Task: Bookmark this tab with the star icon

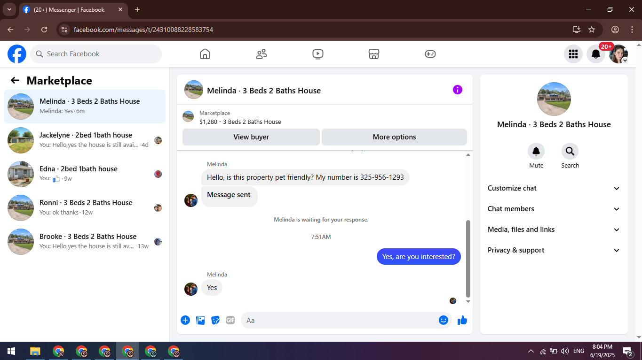Action: (x=592, y=30)
